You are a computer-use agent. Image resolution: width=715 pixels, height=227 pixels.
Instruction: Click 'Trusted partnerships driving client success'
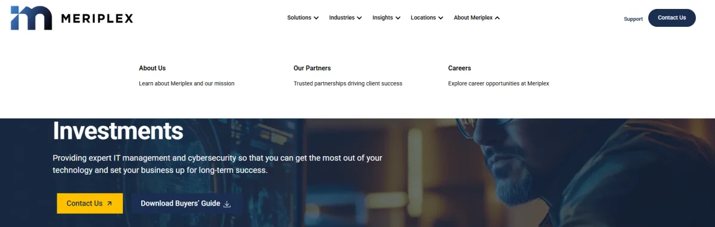348,83
